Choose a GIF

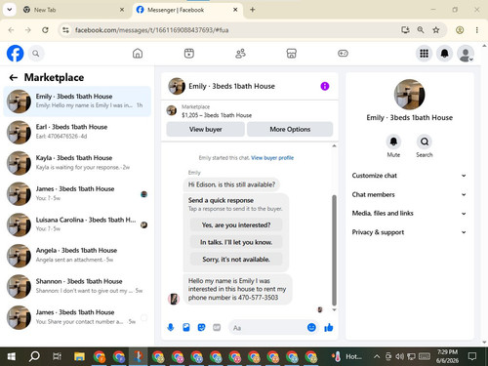(x=217, y=327)
